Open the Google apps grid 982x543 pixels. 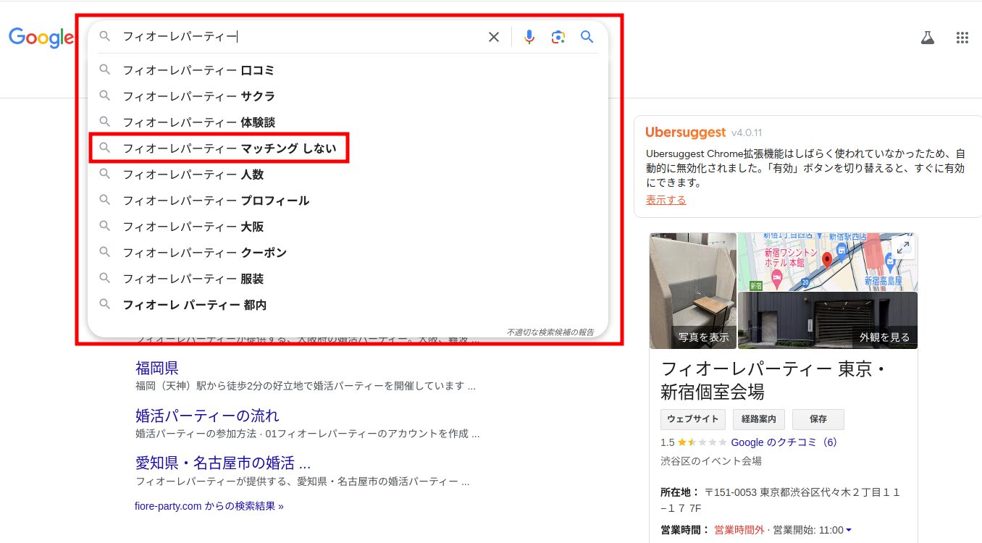tap(962, 38)
